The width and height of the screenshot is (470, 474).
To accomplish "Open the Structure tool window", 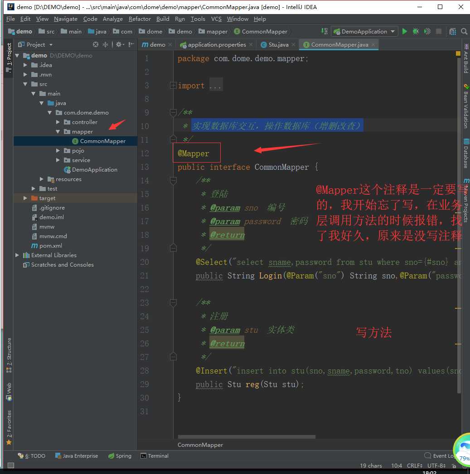I will (x=9, y=355).
